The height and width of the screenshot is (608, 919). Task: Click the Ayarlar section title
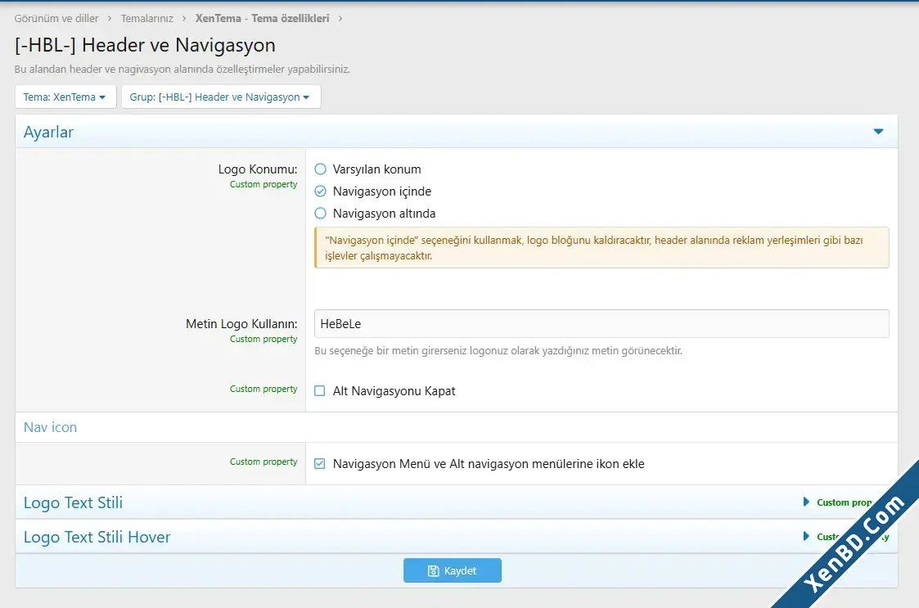point(48,132)
